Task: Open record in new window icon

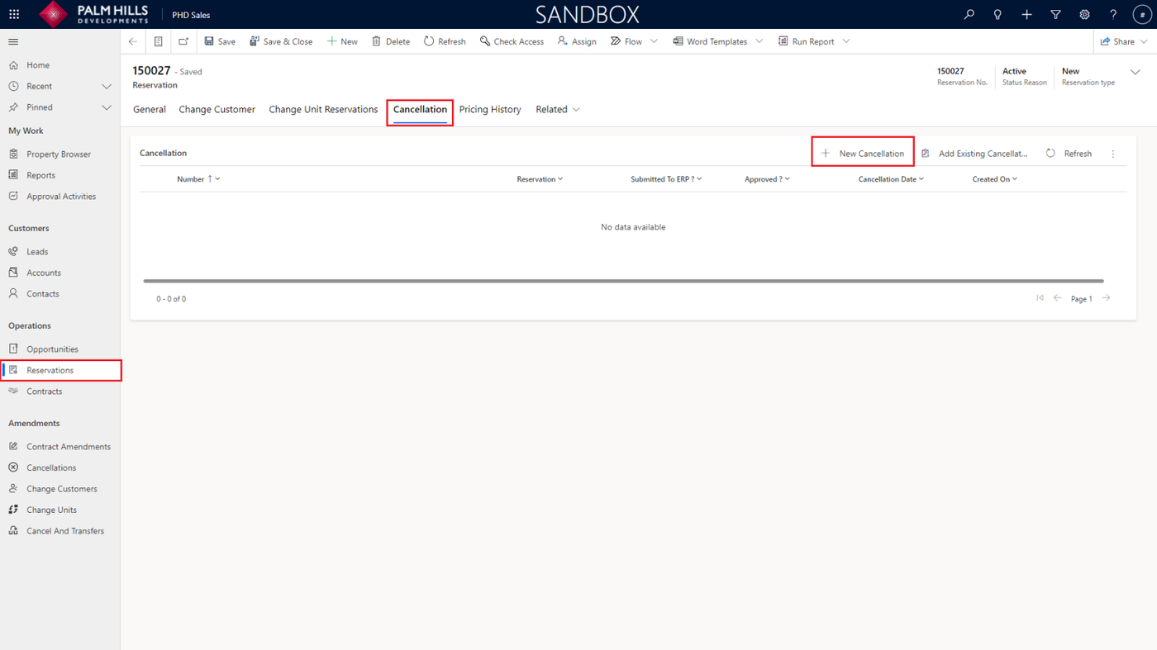Action: tap(183, 41)
